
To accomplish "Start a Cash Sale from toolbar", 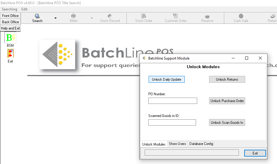I will [x=241, y=18].
